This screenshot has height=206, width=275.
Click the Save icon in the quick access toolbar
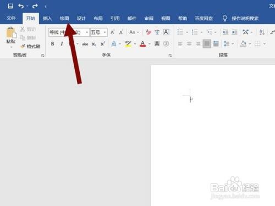10,6
